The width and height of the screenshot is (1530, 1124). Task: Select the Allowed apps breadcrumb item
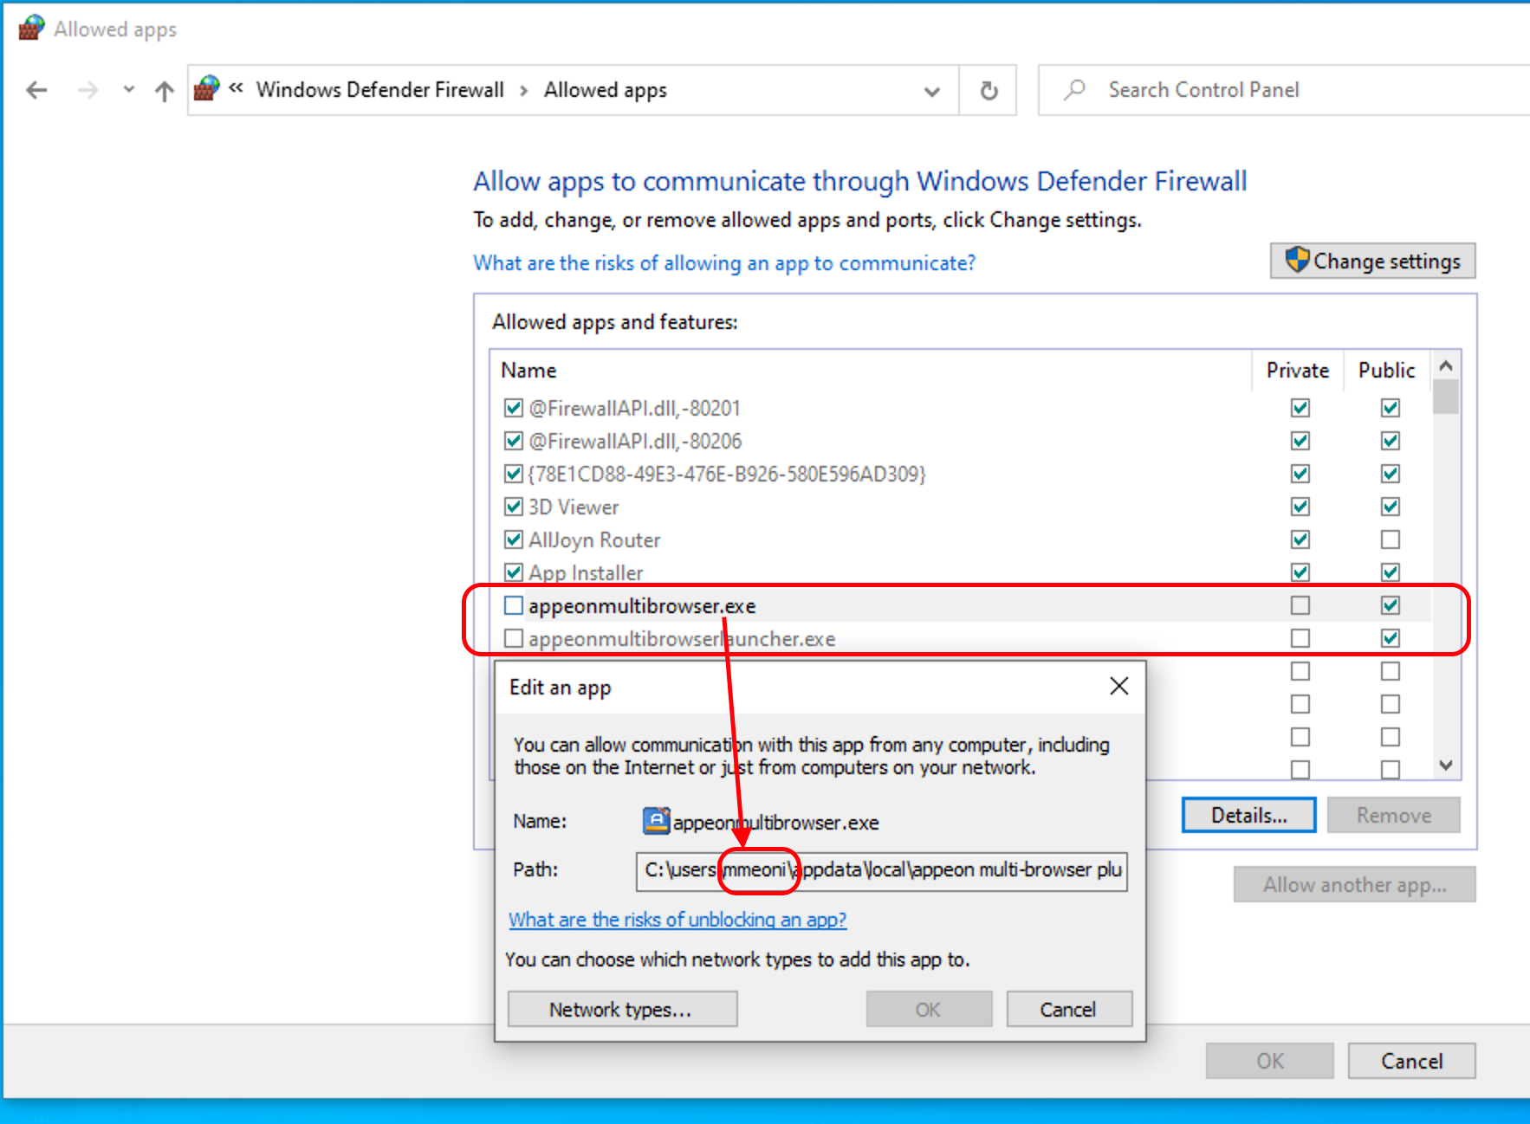605,90
